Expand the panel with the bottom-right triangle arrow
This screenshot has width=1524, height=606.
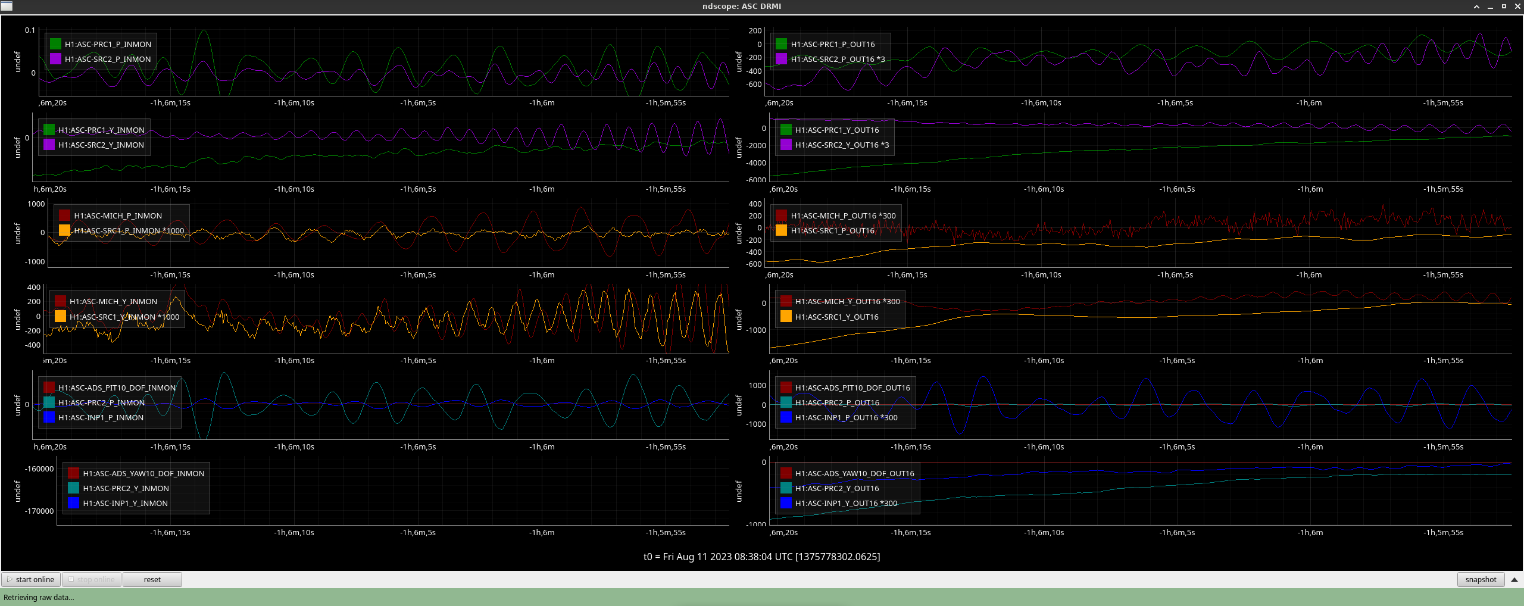click(x=1514, y=579)
